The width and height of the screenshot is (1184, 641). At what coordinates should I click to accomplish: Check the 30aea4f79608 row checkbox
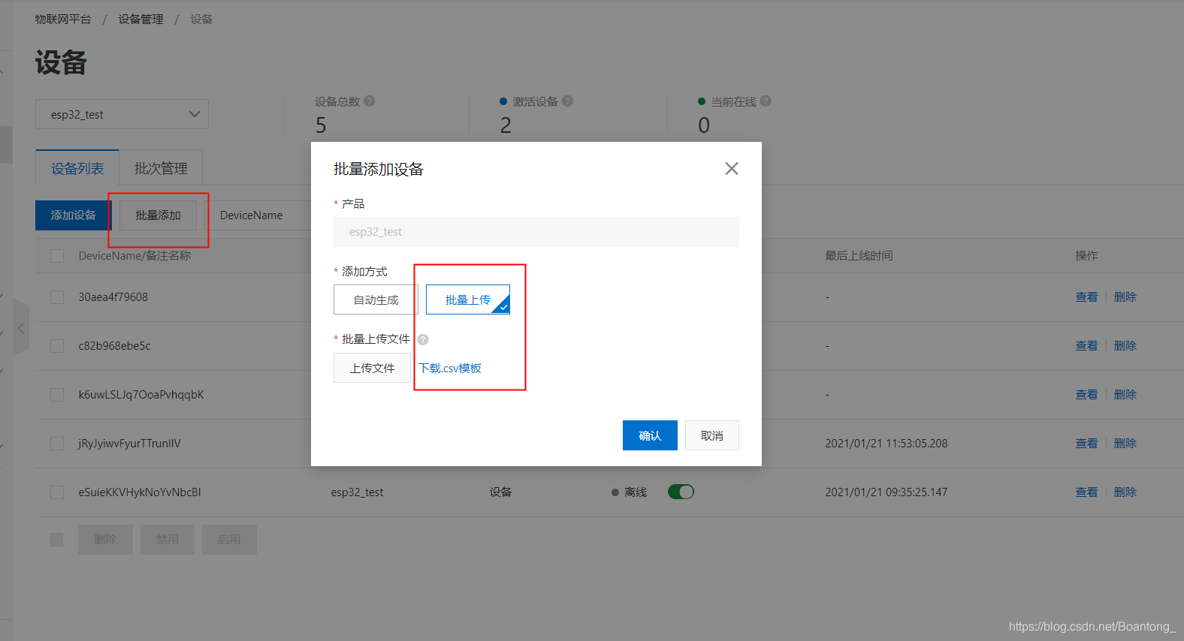[x=57, y=297]
